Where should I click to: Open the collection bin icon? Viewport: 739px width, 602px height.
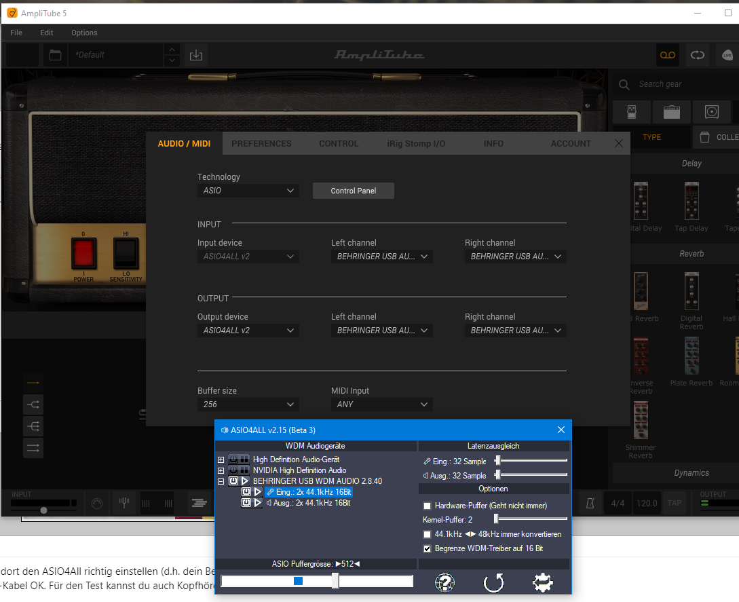(x=704, y=137)
